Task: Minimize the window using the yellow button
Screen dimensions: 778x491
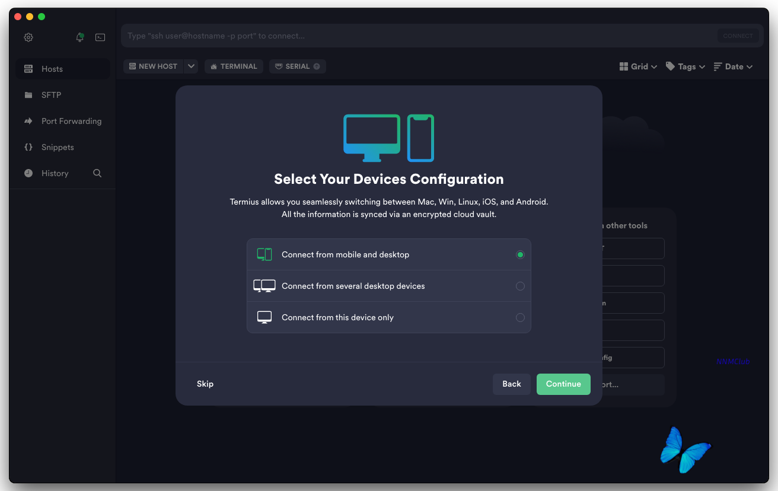Action: pyautogui.click(x=30, y=17)
